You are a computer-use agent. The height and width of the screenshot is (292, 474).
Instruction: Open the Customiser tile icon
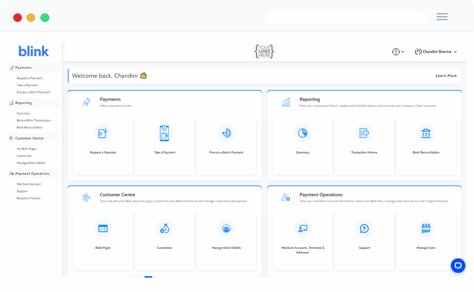pyautogui.click(x=164, y=228)
